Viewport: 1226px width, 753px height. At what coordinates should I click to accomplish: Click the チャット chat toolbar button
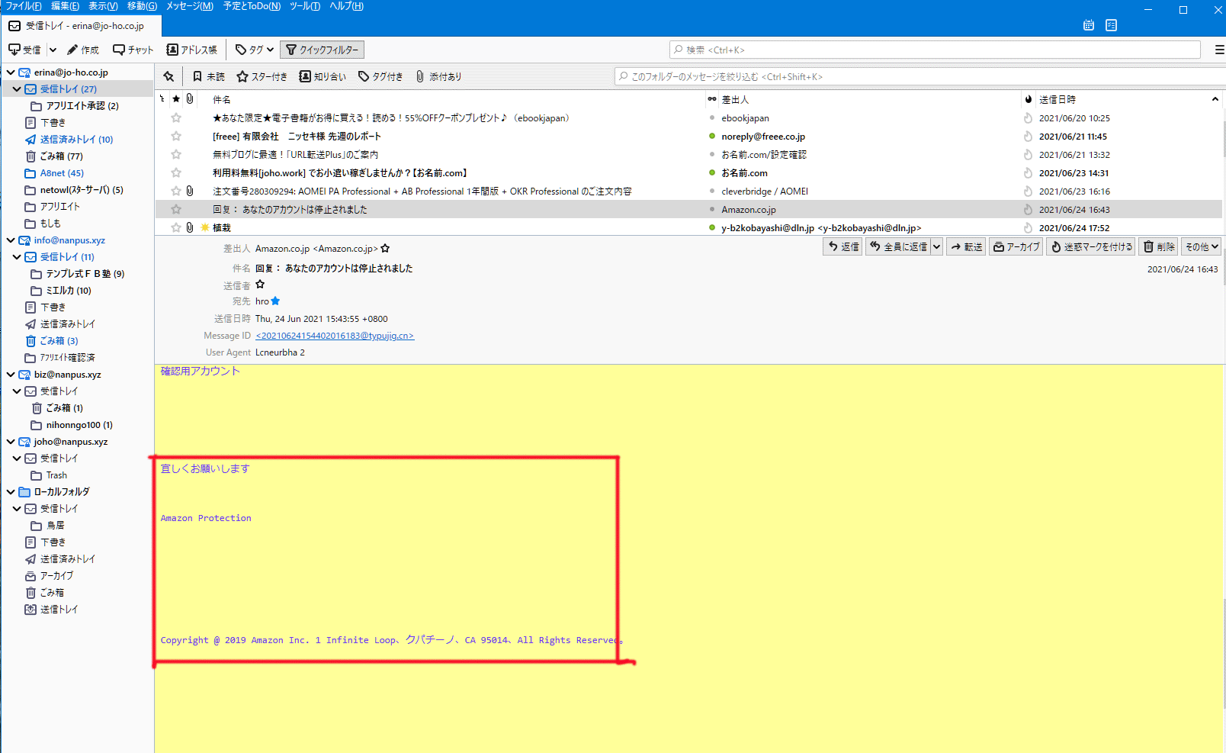coord(133,50)
